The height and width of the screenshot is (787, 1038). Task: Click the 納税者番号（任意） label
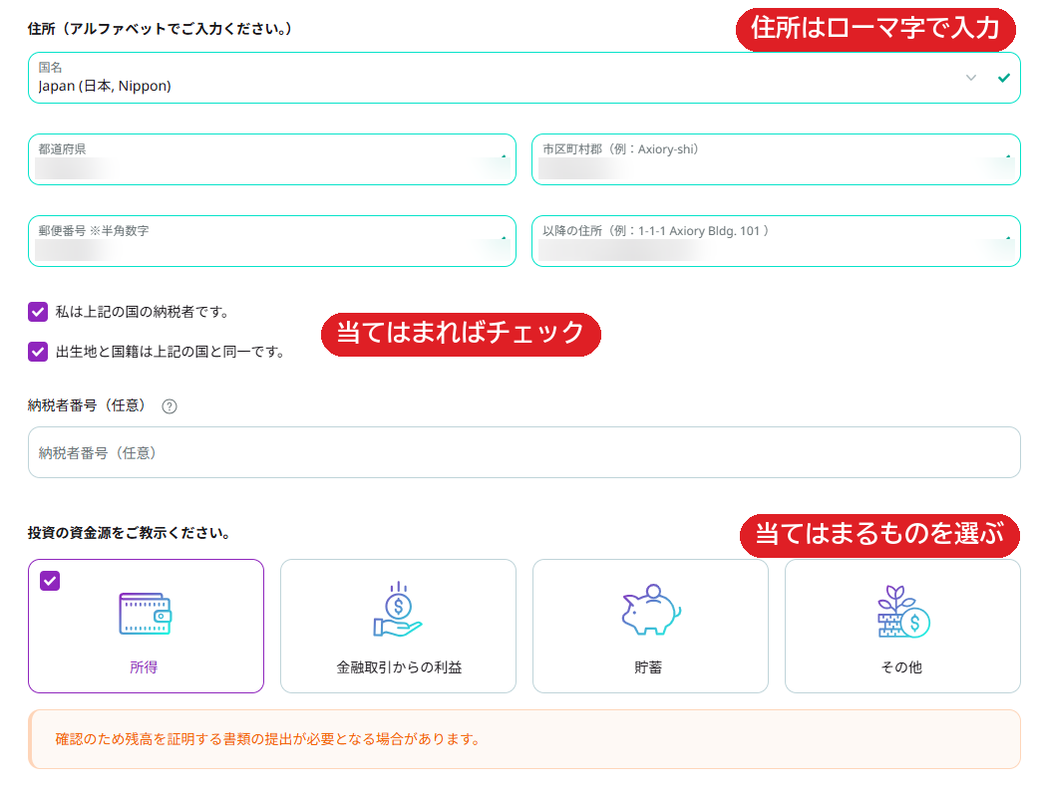click(87, 405)
